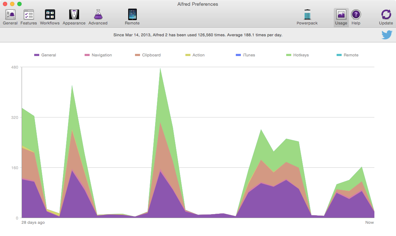This screenshot has width=396, height=236.
Task: Click the Update refresh icon
Action: (x=386, y=15)
